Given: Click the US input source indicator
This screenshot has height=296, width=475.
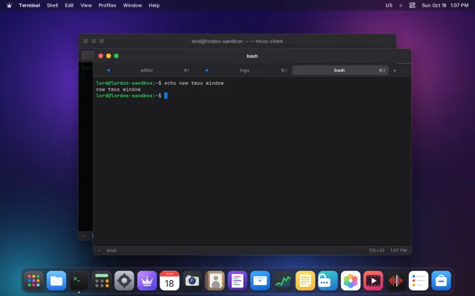Looking at the screenshot, I should coord(389,5).
